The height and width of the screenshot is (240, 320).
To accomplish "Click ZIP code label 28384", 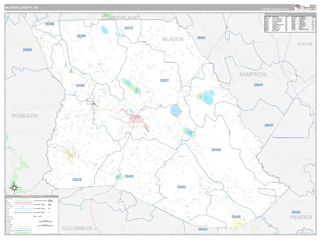I will click(x=27, y=50).
